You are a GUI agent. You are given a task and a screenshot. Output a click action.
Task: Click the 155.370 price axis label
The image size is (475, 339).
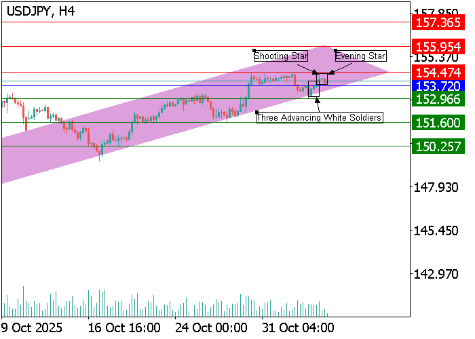pos(438,59)
